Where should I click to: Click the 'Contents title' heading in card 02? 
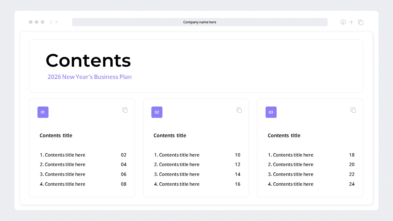click(x=170, y=135)
